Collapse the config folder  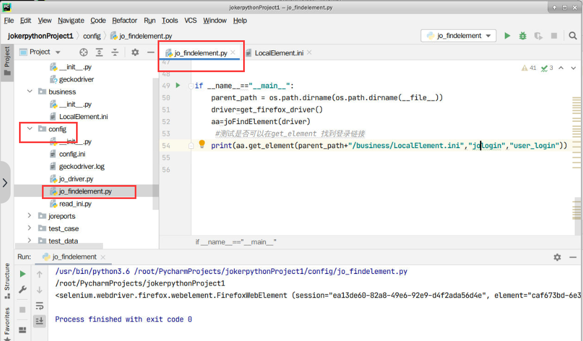(x=30, y=129)
